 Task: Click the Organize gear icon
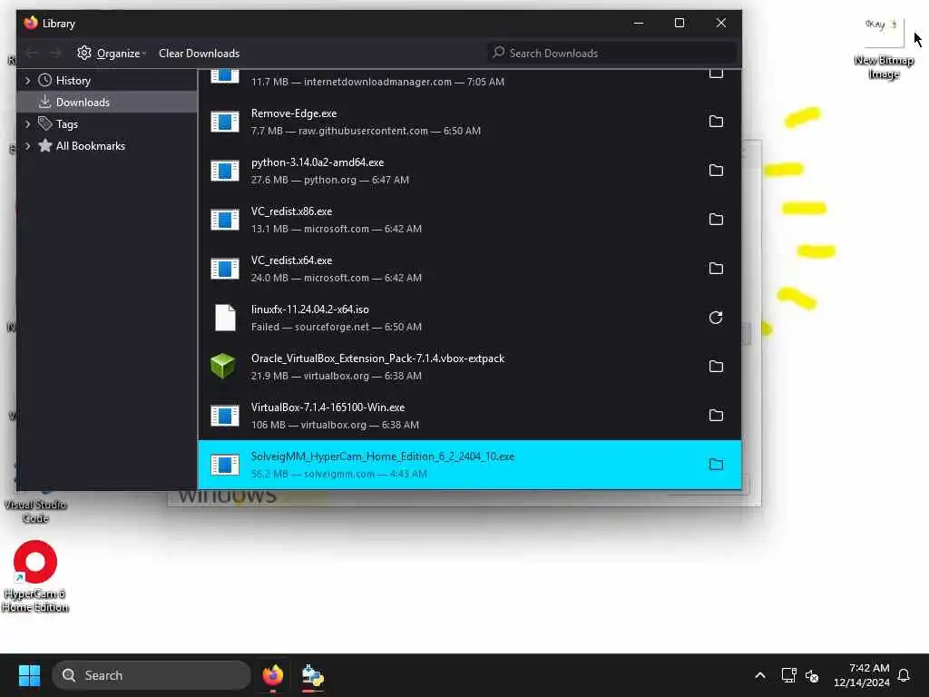pyautogui.click(x=84, y=53)
